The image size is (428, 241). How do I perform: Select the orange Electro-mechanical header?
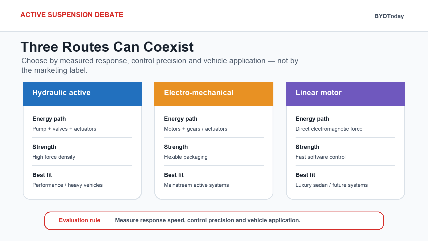[214, 94]
